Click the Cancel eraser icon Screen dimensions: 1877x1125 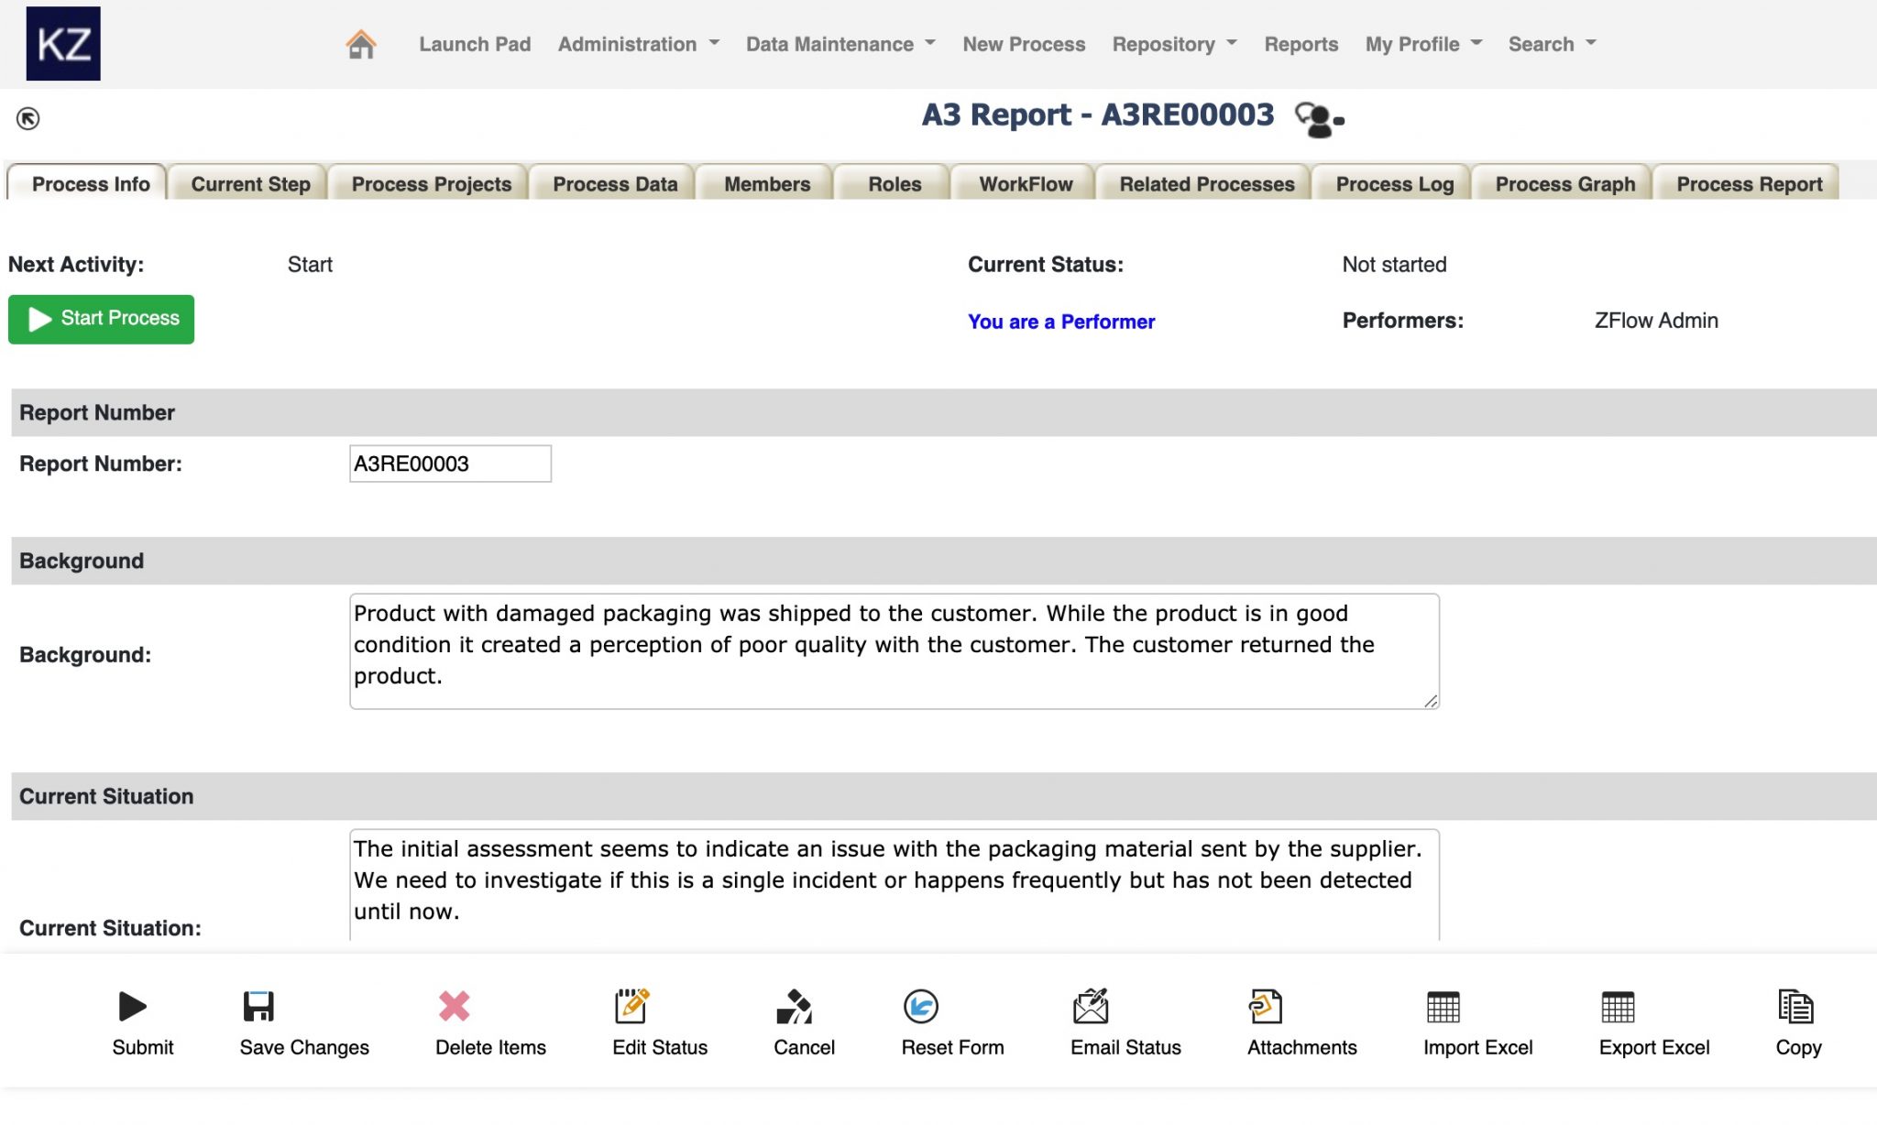(796, 1006)
